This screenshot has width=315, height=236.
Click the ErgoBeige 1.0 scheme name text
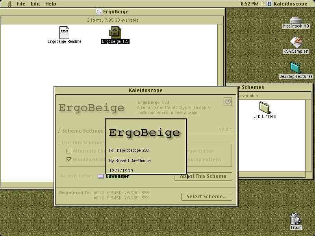coord(153,102)
